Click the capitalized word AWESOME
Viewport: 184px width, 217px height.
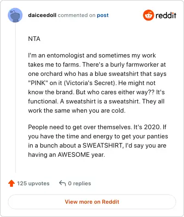74,154
